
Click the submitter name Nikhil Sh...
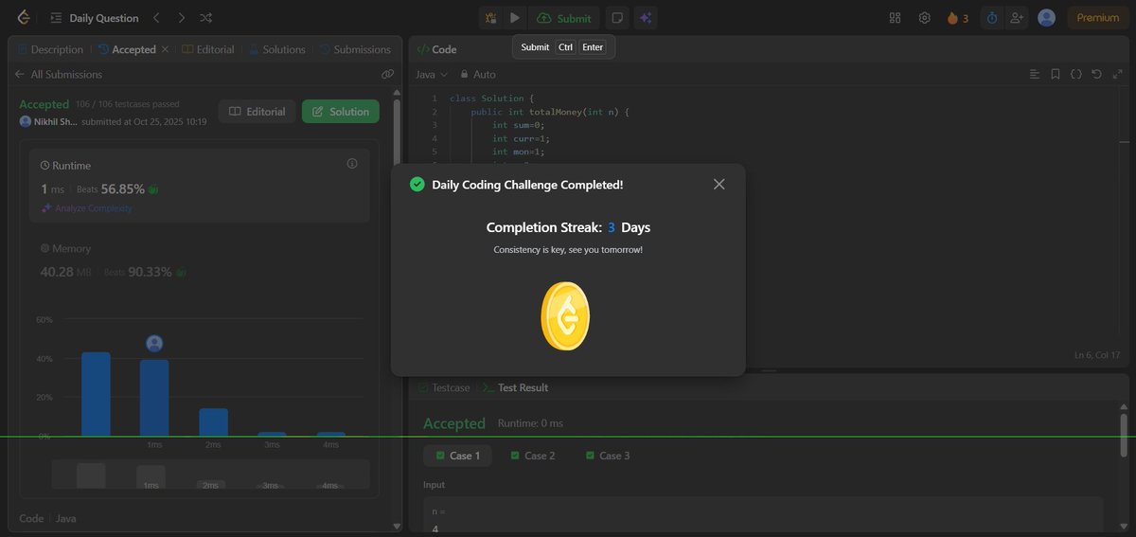55,122
